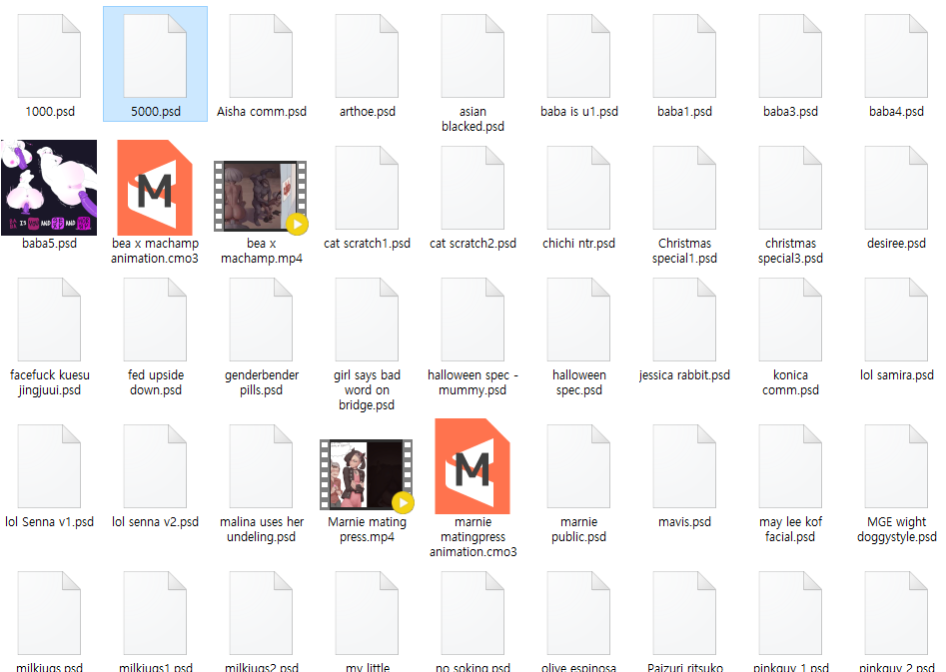This screenshot has width=946, height=672.
Task: Click the pinkguy 1.psd file icon
Action: point(790,613)
